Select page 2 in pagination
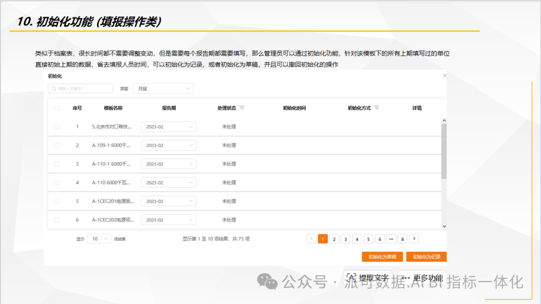Screen dimensions: 541x304 pos(334,239)
